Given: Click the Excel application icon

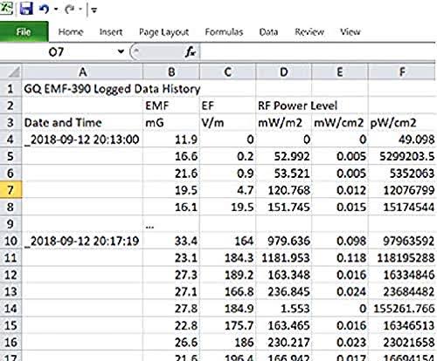Looking at the screenshot, I should 6,8.
